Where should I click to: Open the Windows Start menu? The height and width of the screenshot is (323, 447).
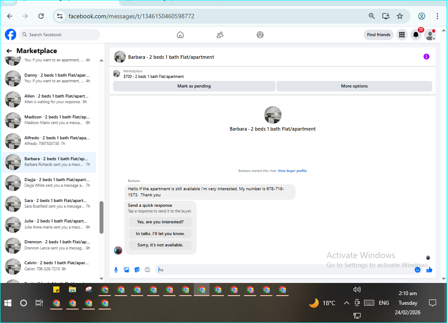pos(8,303)
